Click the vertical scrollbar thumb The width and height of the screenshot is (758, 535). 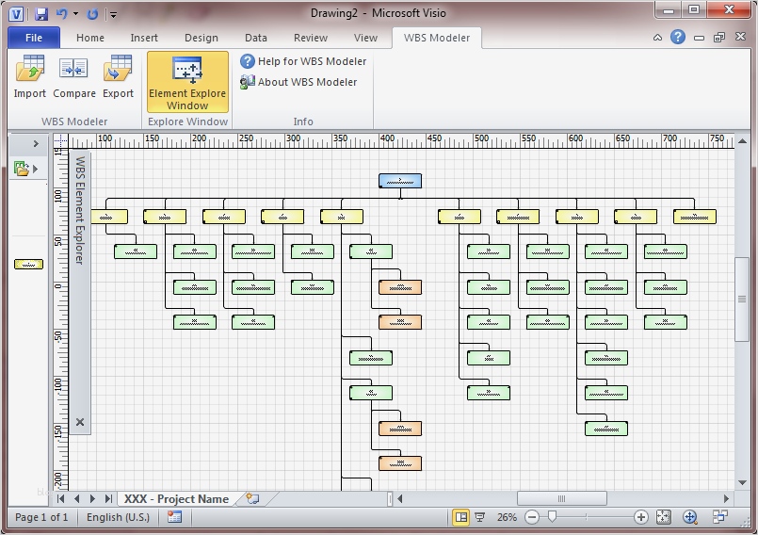point(742,300)
